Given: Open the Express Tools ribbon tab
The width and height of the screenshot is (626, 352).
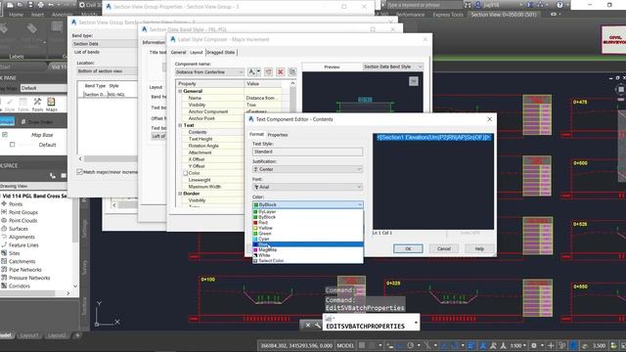Looking at the screenshot, I should coord(448,15).
